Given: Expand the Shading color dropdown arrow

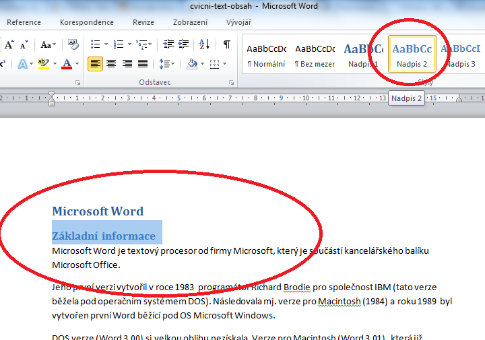Looking at the screenshot, I should (x=202, y=64).
